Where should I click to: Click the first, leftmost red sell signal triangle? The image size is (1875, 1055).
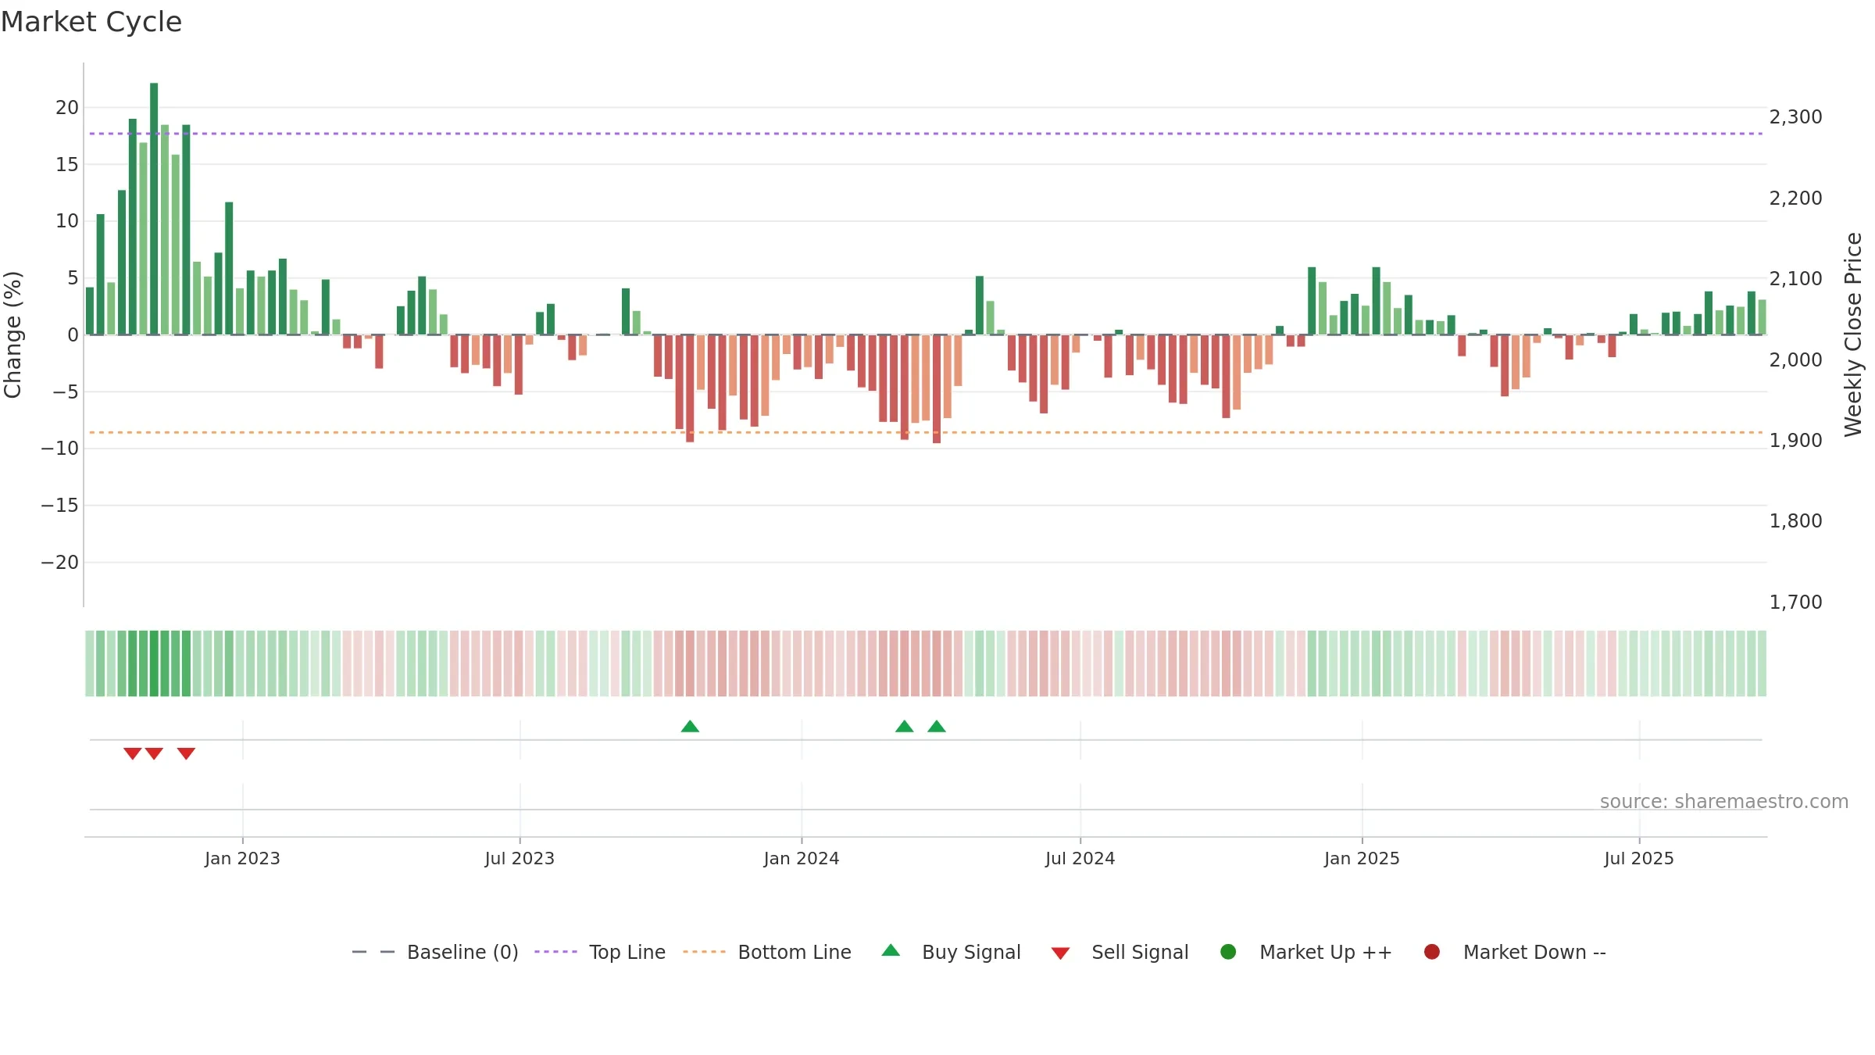tap(133, 753)
